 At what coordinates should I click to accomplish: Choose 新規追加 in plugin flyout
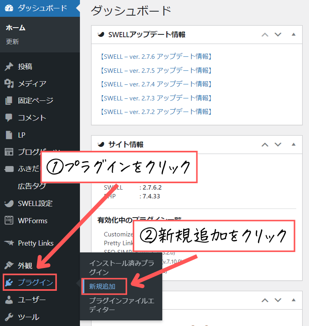(102, 286)
